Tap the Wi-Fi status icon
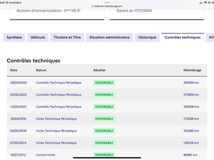Image resolution: width=214 pixels, height=160 pixels. point(205,3)
